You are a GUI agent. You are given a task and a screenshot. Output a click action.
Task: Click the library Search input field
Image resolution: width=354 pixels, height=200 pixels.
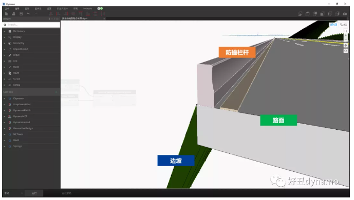coord(31,25)
